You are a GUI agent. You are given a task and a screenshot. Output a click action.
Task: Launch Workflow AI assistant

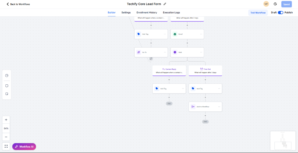tap(24, 146)
